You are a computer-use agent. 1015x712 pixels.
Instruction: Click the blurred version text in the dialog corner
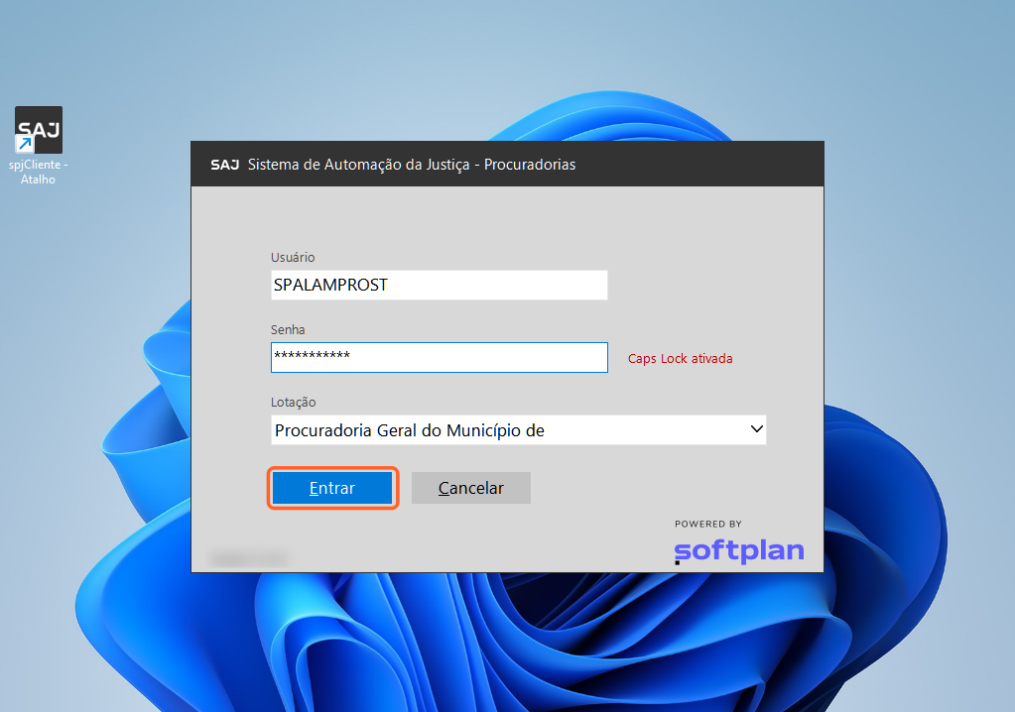click(247, 559)
